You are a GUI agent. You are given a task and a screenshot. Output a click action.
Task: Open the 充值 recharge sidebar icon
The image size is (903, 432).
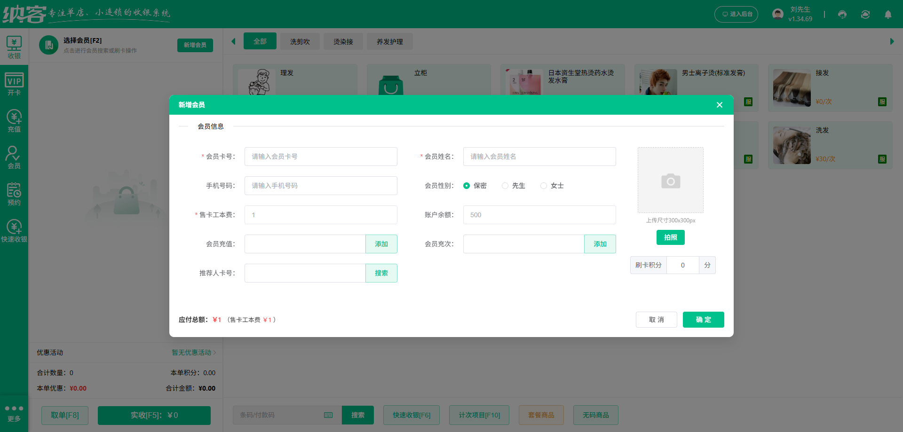(14, 121)
